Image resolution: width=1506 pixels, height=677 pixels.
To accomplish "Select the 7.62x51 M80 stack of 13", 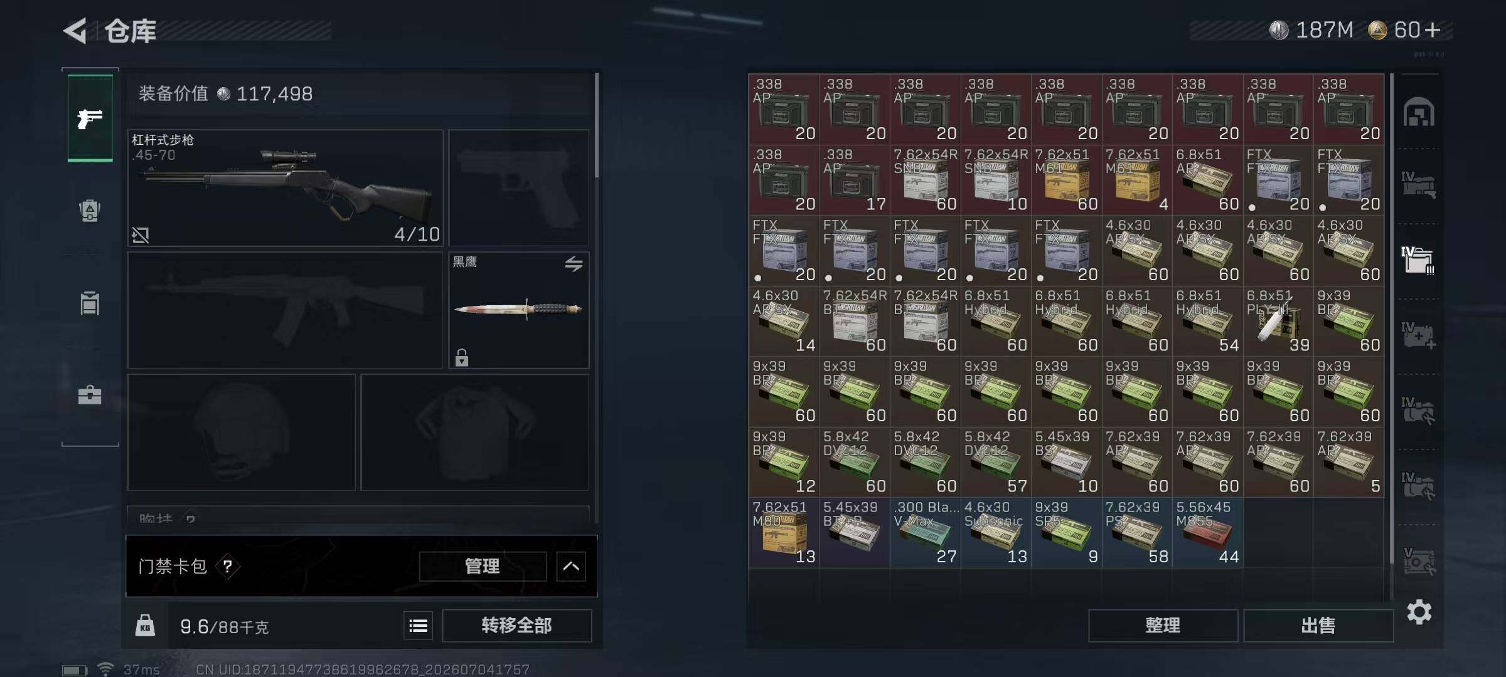I will 784,532.
